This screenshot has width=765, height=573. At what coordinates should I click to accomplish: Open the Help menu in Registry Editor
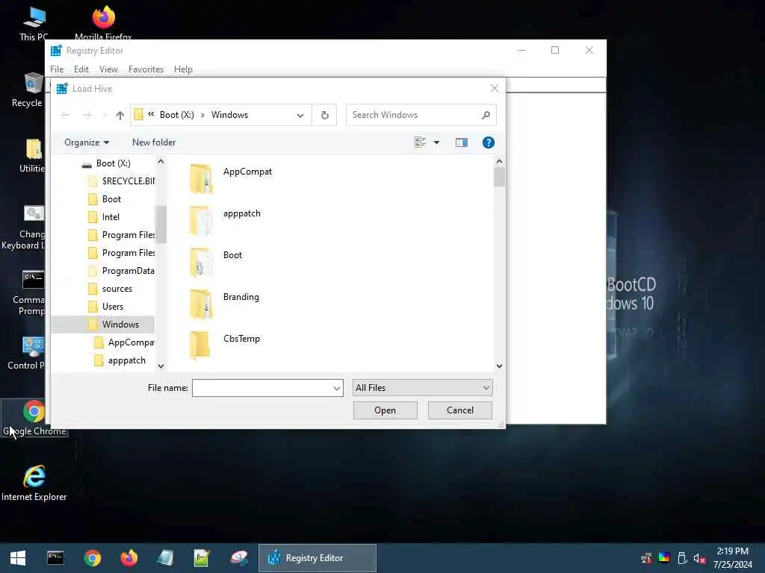[183, 69]
